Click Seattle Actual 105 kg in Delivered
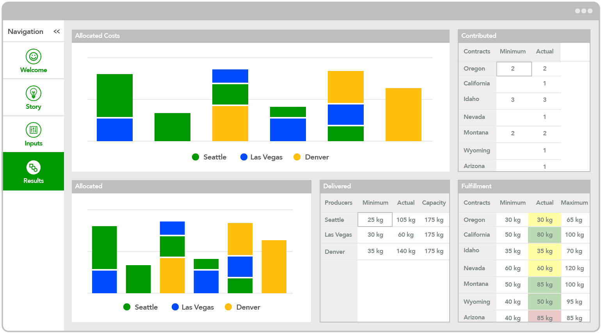 (406, 220)
